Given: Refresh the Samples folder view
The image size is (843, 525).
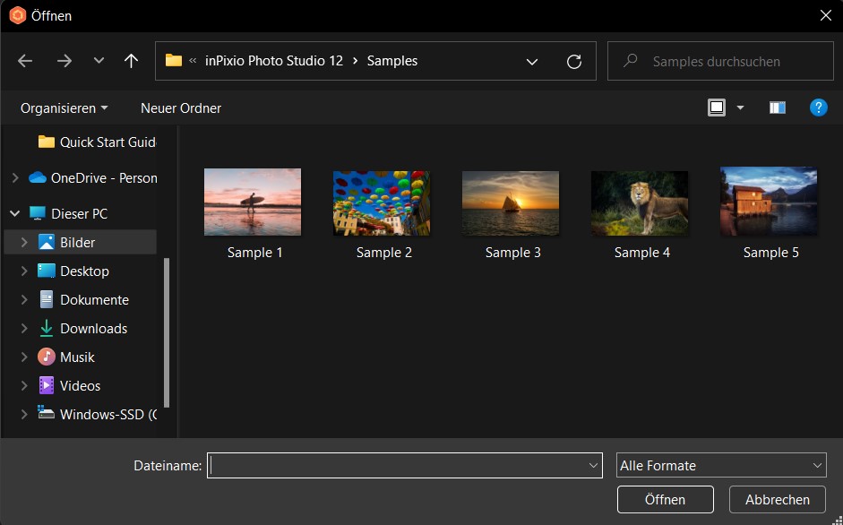Looking at the screenshot, I should pos(573,61).
